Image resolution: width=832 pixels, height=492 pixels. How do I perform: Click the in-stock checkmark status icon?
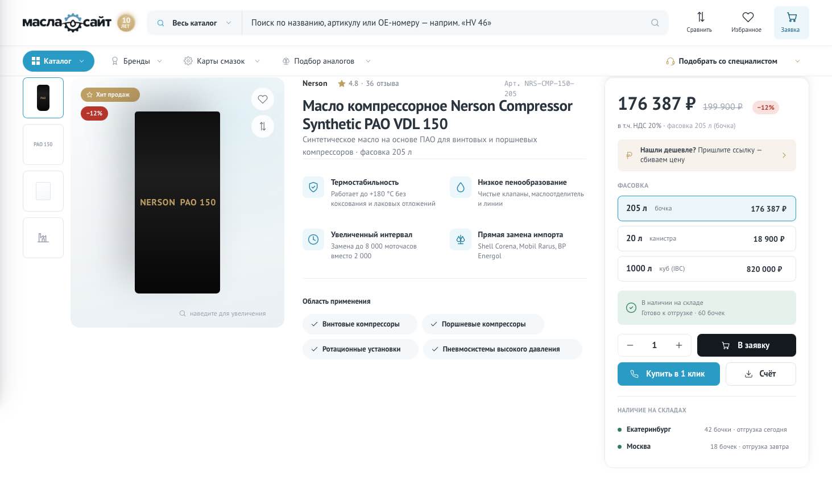631,308
